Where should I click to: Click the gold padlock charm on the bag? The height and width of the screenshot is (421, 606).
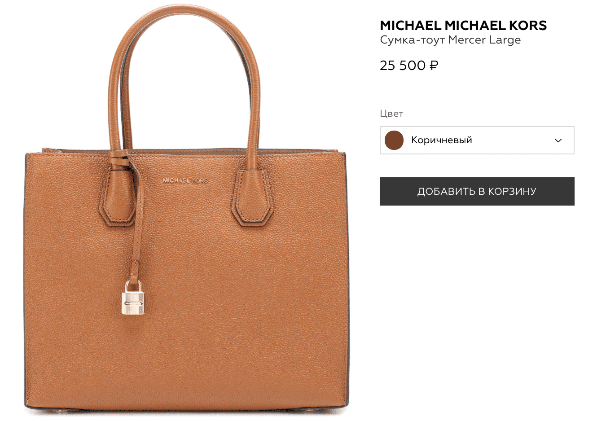click(133, 297)
